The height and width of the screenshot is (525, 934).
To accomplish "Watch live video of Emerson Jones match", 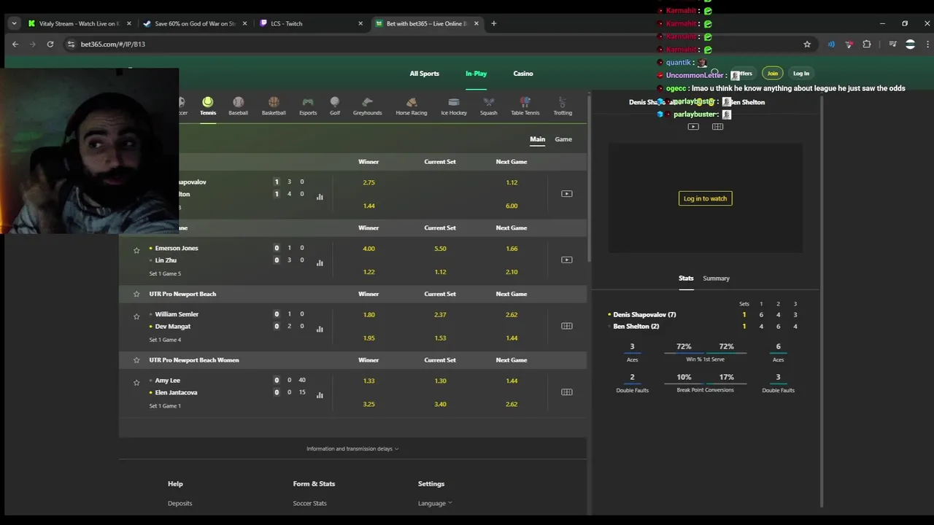I will pyautogui.click(x=566, y=260).
